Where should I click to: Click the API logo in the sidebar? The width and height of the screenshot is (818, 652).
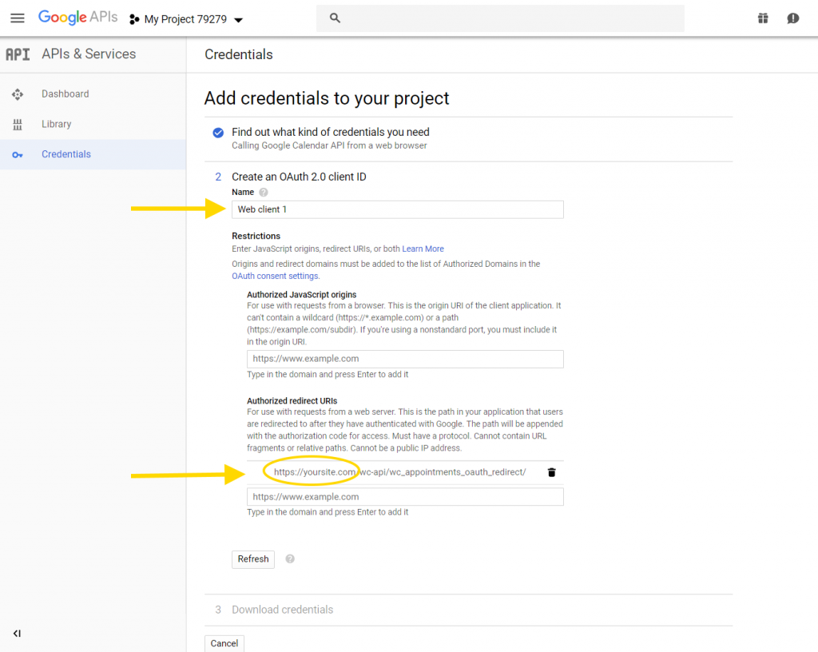pos(18,54)
